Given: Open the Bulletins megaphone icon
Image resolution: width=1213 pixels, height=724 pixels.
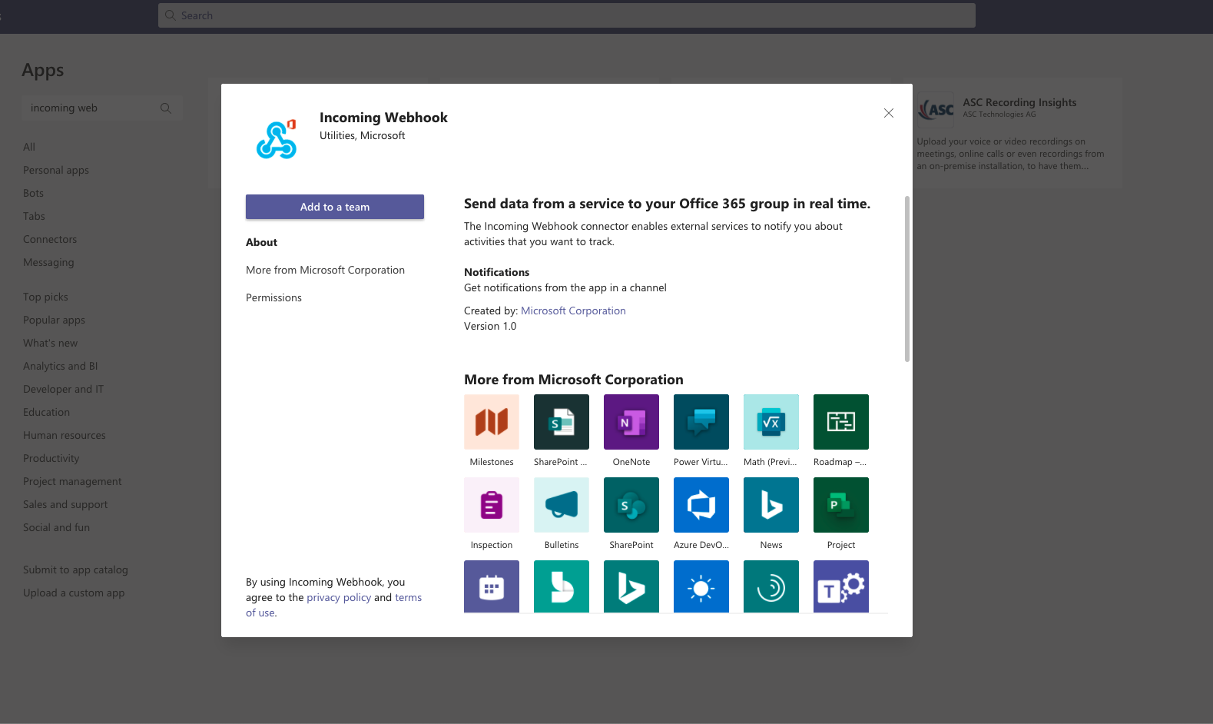Looking at the screenshot, I should [x=562, y=505].
